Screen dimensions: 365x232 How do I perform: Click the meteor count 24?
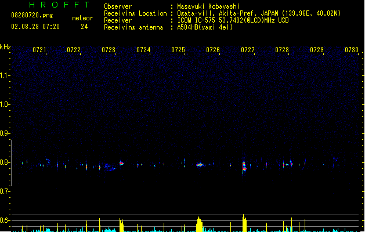point(84,27)
